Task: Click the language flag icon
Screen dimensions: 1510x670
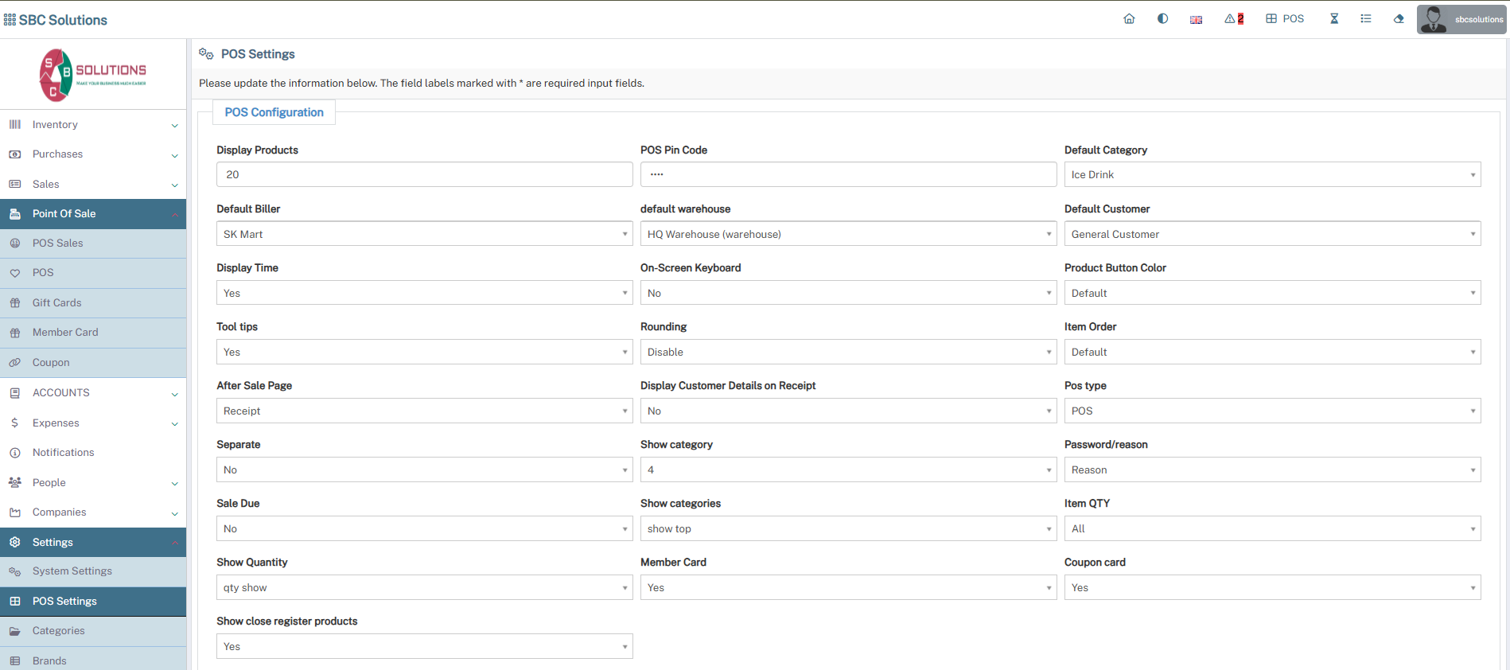Action: click(1196, 20)
